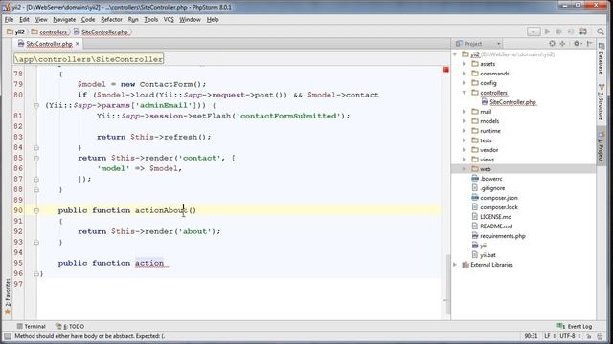Click Scroll from Source target icon
The width and height of the screenshot is (613, 344).
552,44
